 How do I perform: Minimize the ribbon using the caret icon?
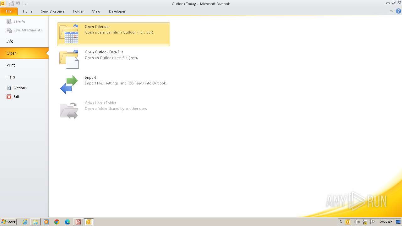[392, 11]
